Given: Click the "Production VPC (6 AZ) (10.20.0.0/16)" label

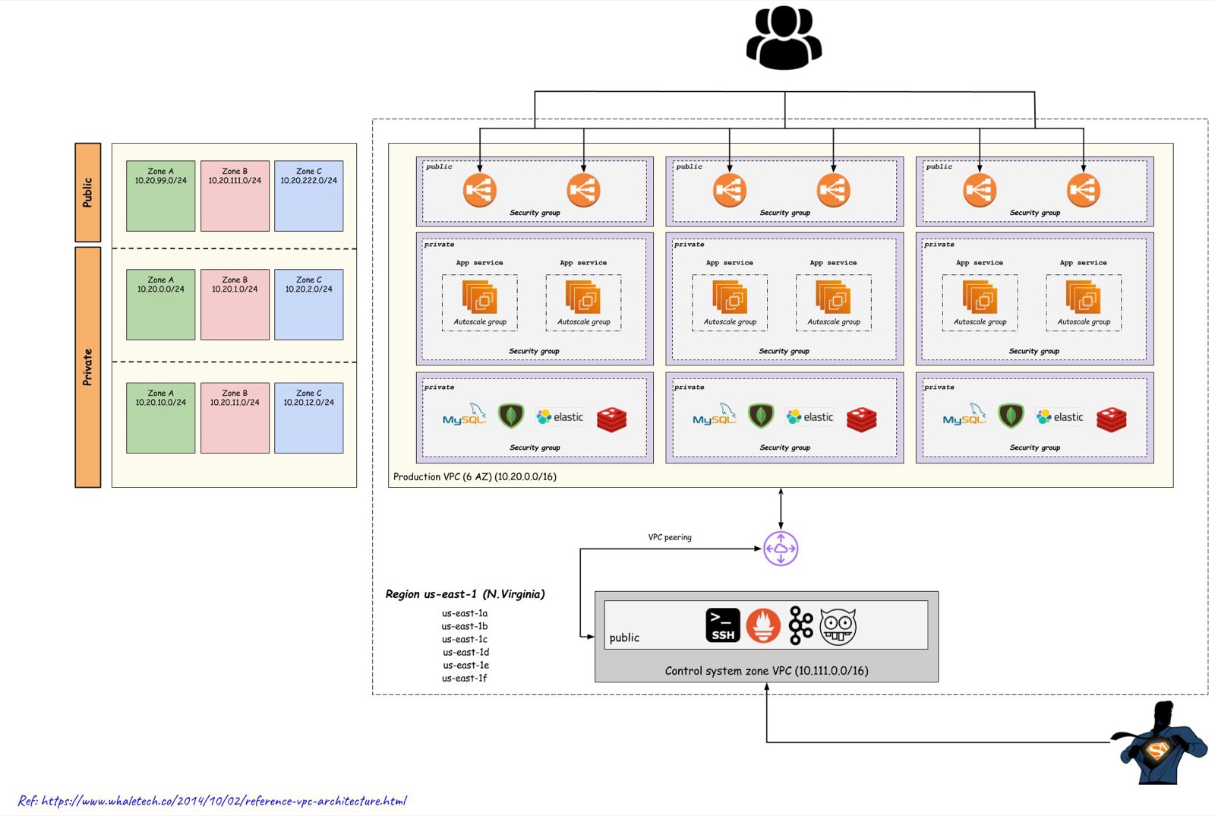Looking at the screenshot, I should pos(475,477).
